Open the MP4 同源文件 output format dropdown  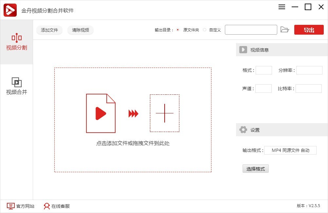pyautogui.click(x=291, y=150)
